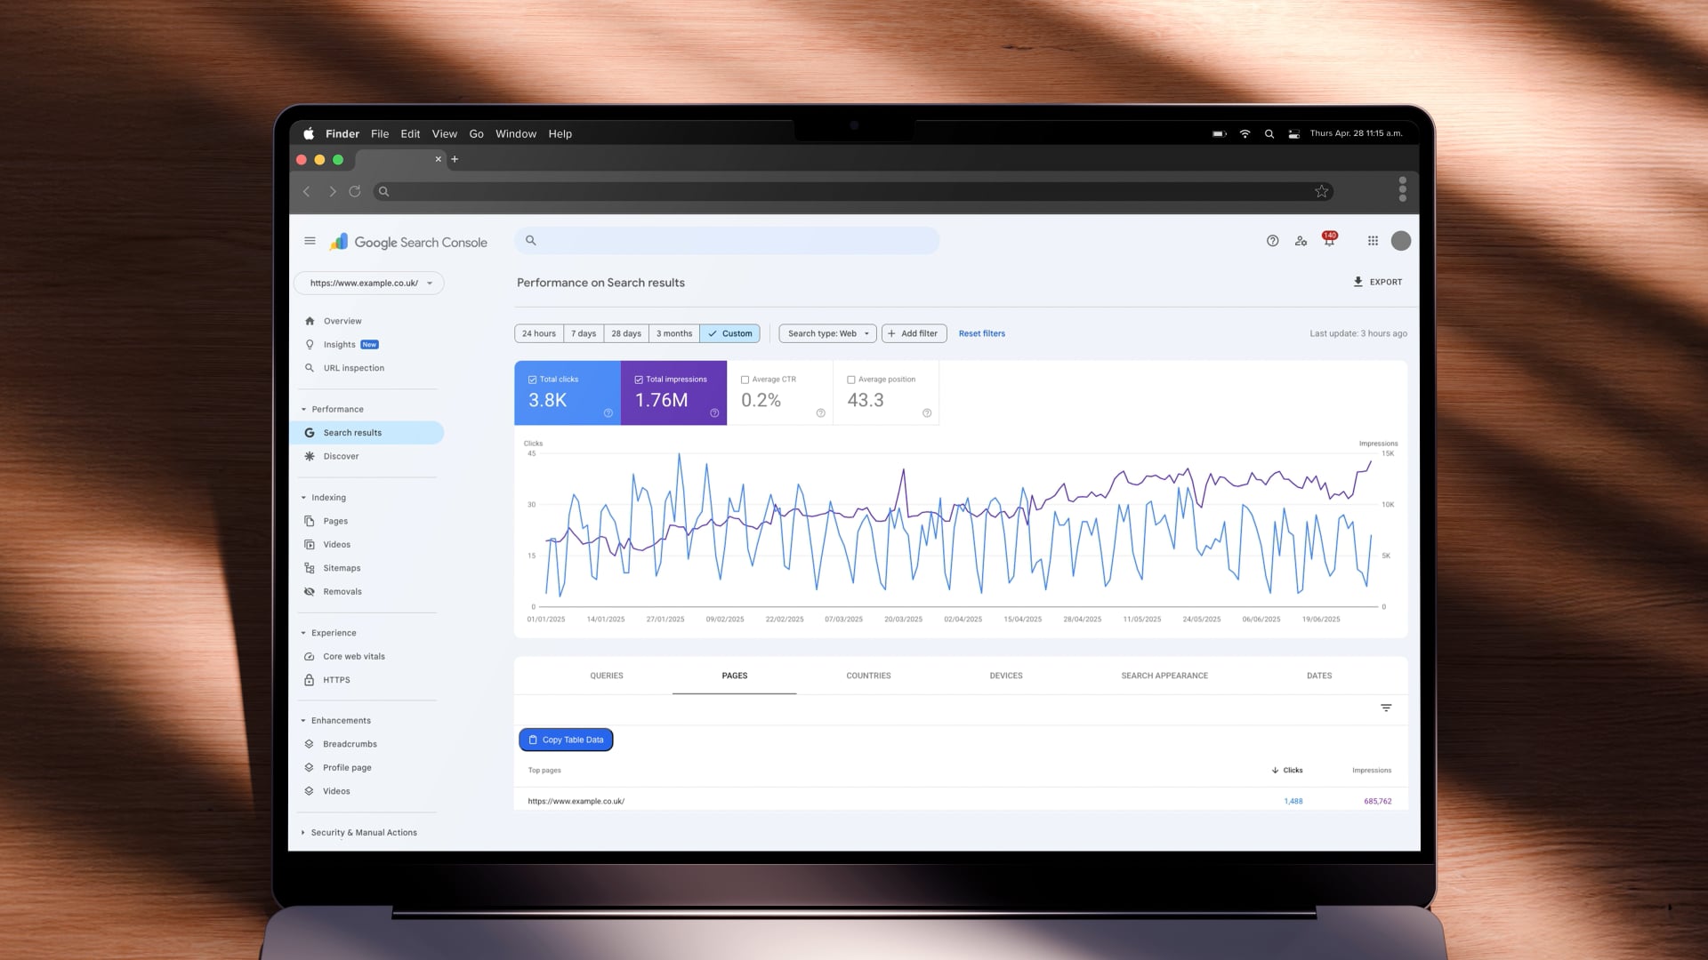
Task: Enable the Average position checkbox
Action: click(851, 380)
